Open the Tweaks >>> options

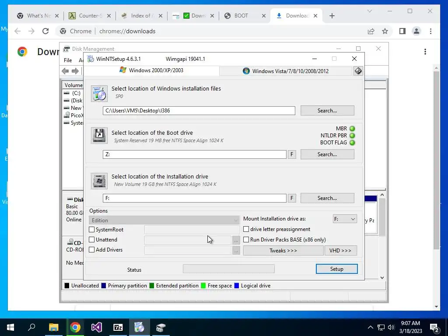(x=283, y=251)
